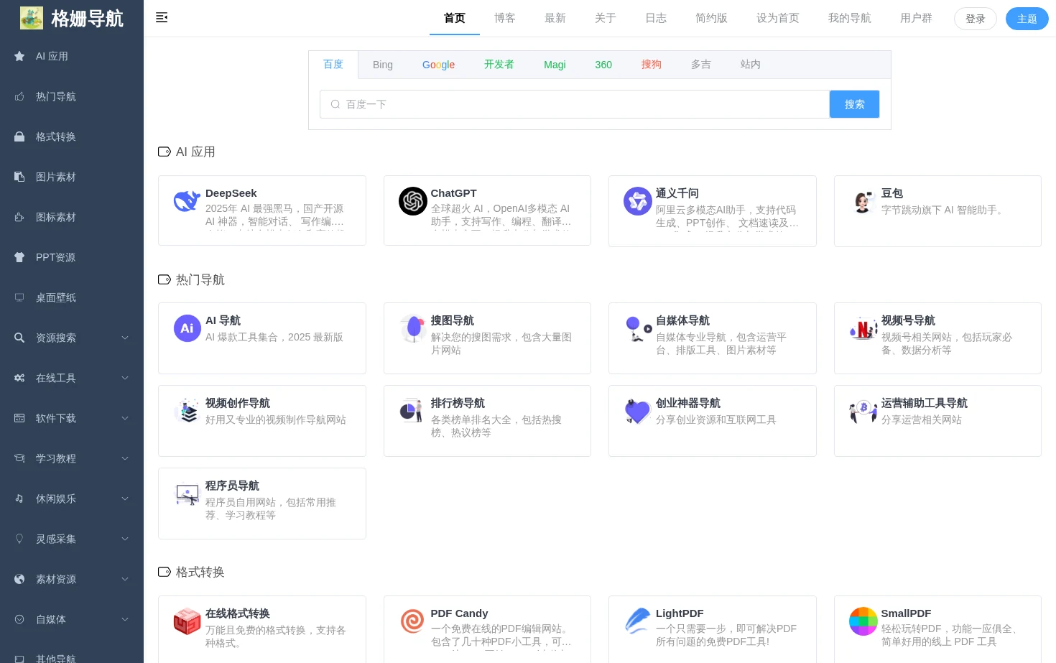Expand the 素材资源 sidebar menu
The width and height of the screenshot is (1056, 663).
[72, 579]
